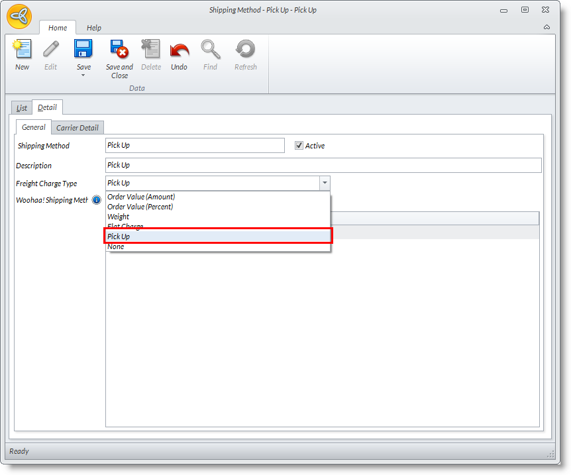Screen dimensions: 571x475
Task: Click the Woohaa! Shipping Method info icon
Action: tap(96, 200)
